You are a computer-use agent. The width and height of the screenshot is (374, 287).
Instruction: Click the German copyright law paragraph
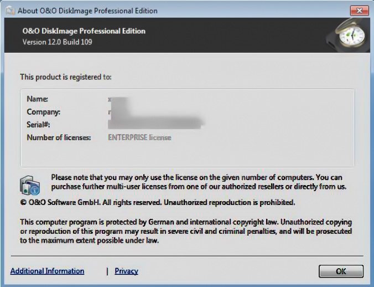pos(186,231)
